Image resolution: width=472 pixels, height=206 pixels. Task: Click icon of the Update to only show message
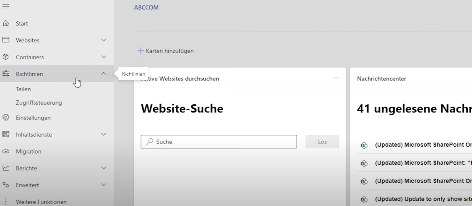pos(364,199)
